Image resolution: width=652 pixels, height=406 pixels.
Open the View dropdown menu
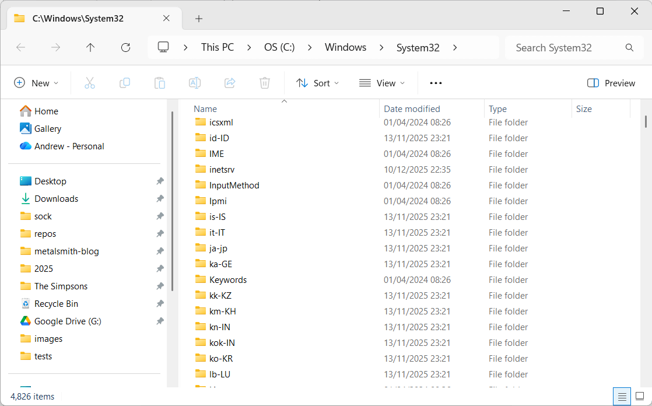click(382, 83)
